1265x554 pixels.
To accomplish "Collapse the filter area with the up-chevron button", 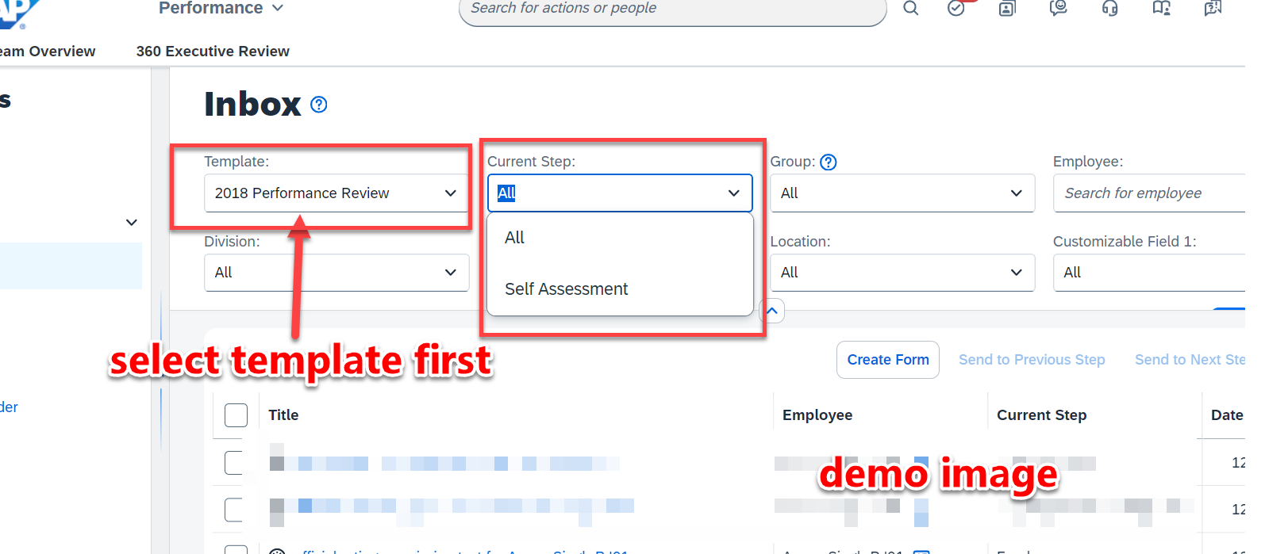I will [x=772, y=311].
